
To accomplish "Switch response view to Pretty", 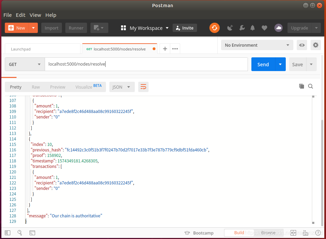I will tap(15, 87).
